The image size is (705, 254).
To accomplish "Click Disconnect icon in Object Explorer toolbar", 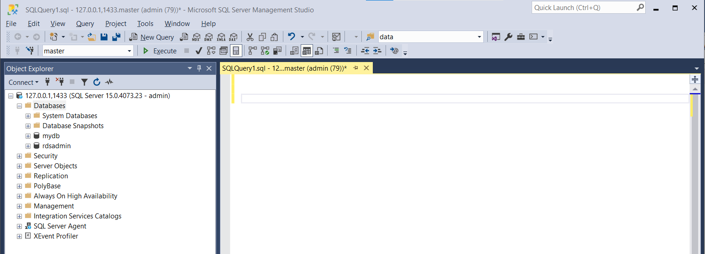I will click(x=60, y=82).
